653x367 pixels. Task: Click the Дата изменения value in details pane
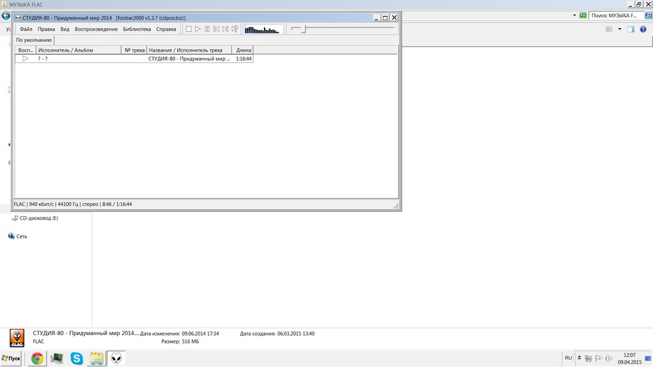coord(200,334)
